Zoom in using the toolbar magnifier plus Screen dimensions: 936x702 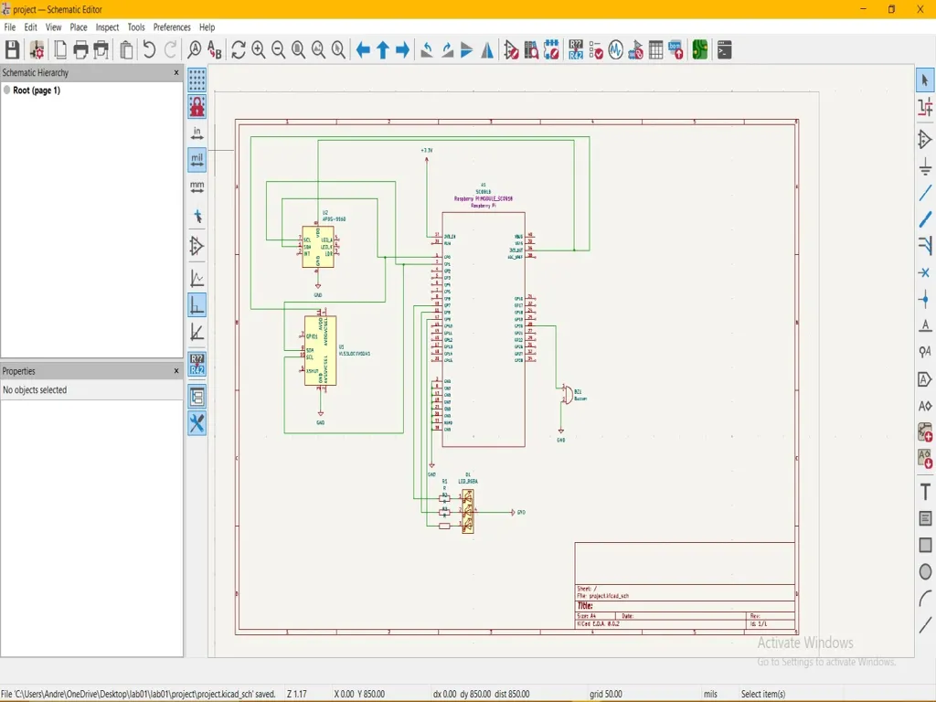259,50
